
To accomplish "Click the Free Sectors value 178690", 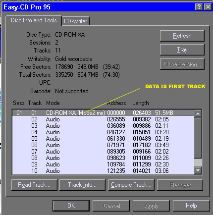I will pos(64,67).
